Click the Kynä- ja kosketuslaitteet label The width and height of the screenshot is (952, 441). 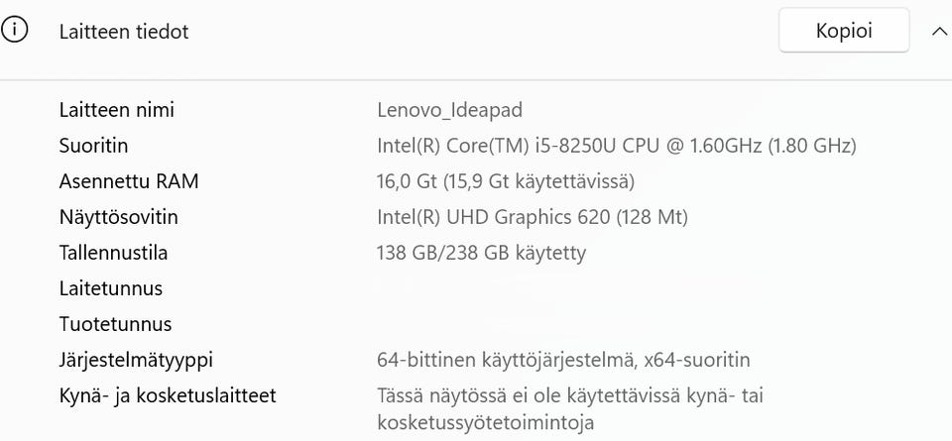tap(168, 396)
